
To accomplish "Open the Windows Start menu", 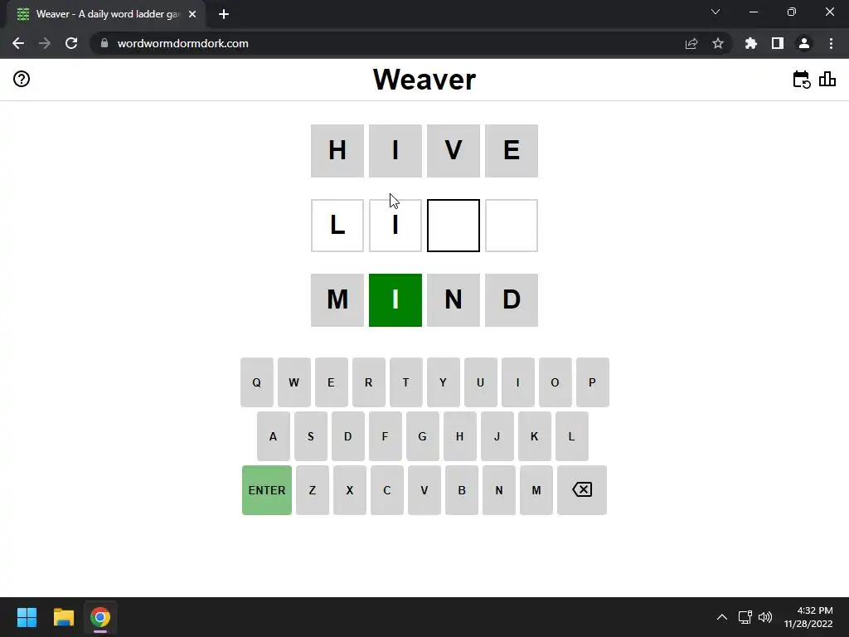I will [27, 617].
